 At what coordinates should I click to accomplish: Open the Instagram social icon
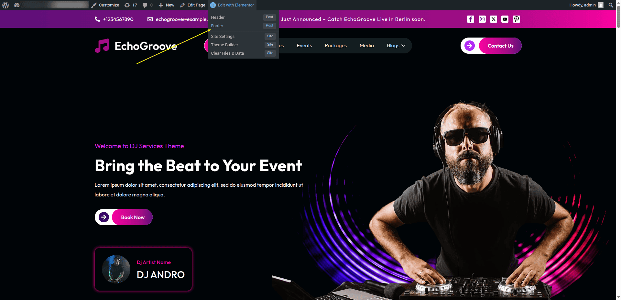482,19
